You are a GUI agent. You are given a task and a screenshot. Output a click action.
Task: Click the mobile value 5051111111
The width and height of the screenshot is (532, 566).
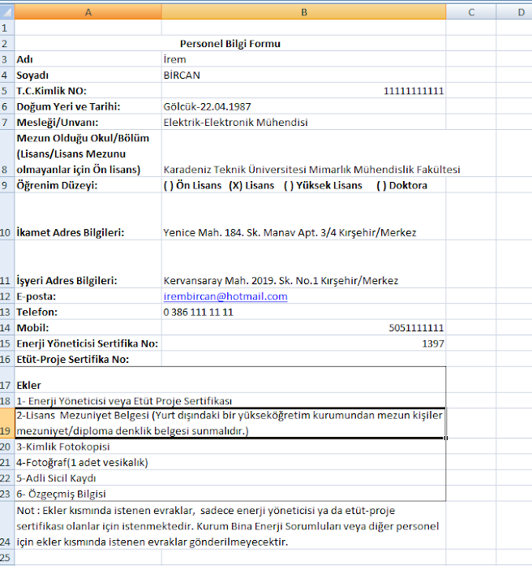click(x=416, y=328)
